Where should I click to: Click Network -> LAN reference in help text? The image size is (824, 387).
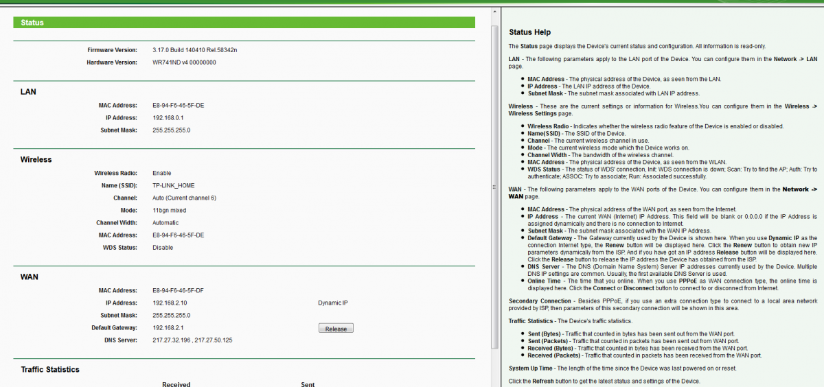point(795,59)
